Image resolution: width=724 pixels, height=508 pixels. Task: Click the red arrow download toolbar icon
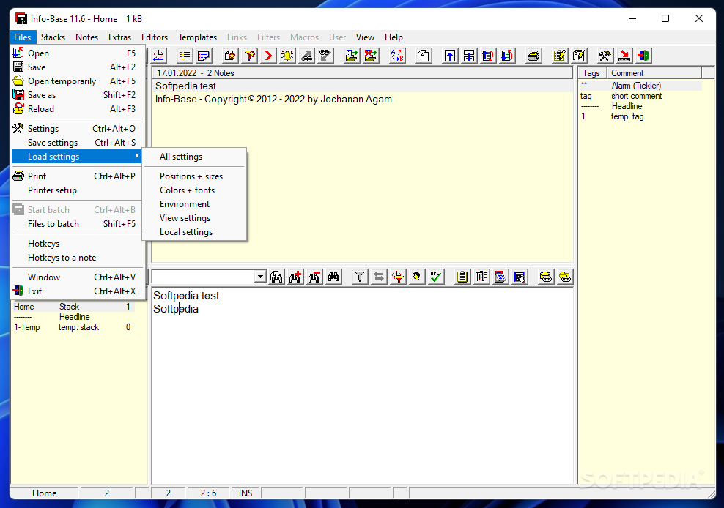(624, 56)
